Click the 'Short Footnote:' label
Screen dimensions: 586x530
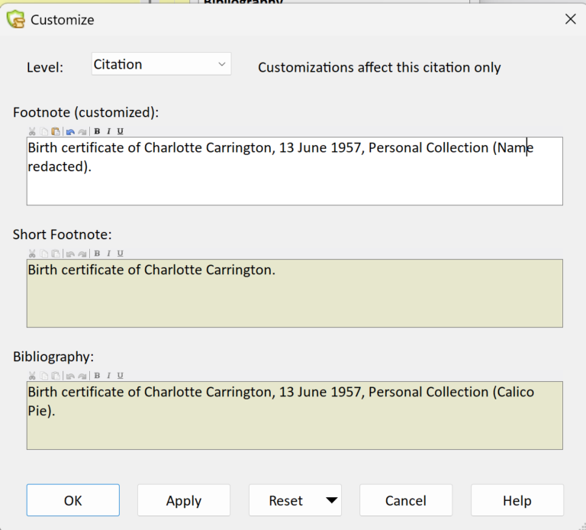[x=63, y=234]
